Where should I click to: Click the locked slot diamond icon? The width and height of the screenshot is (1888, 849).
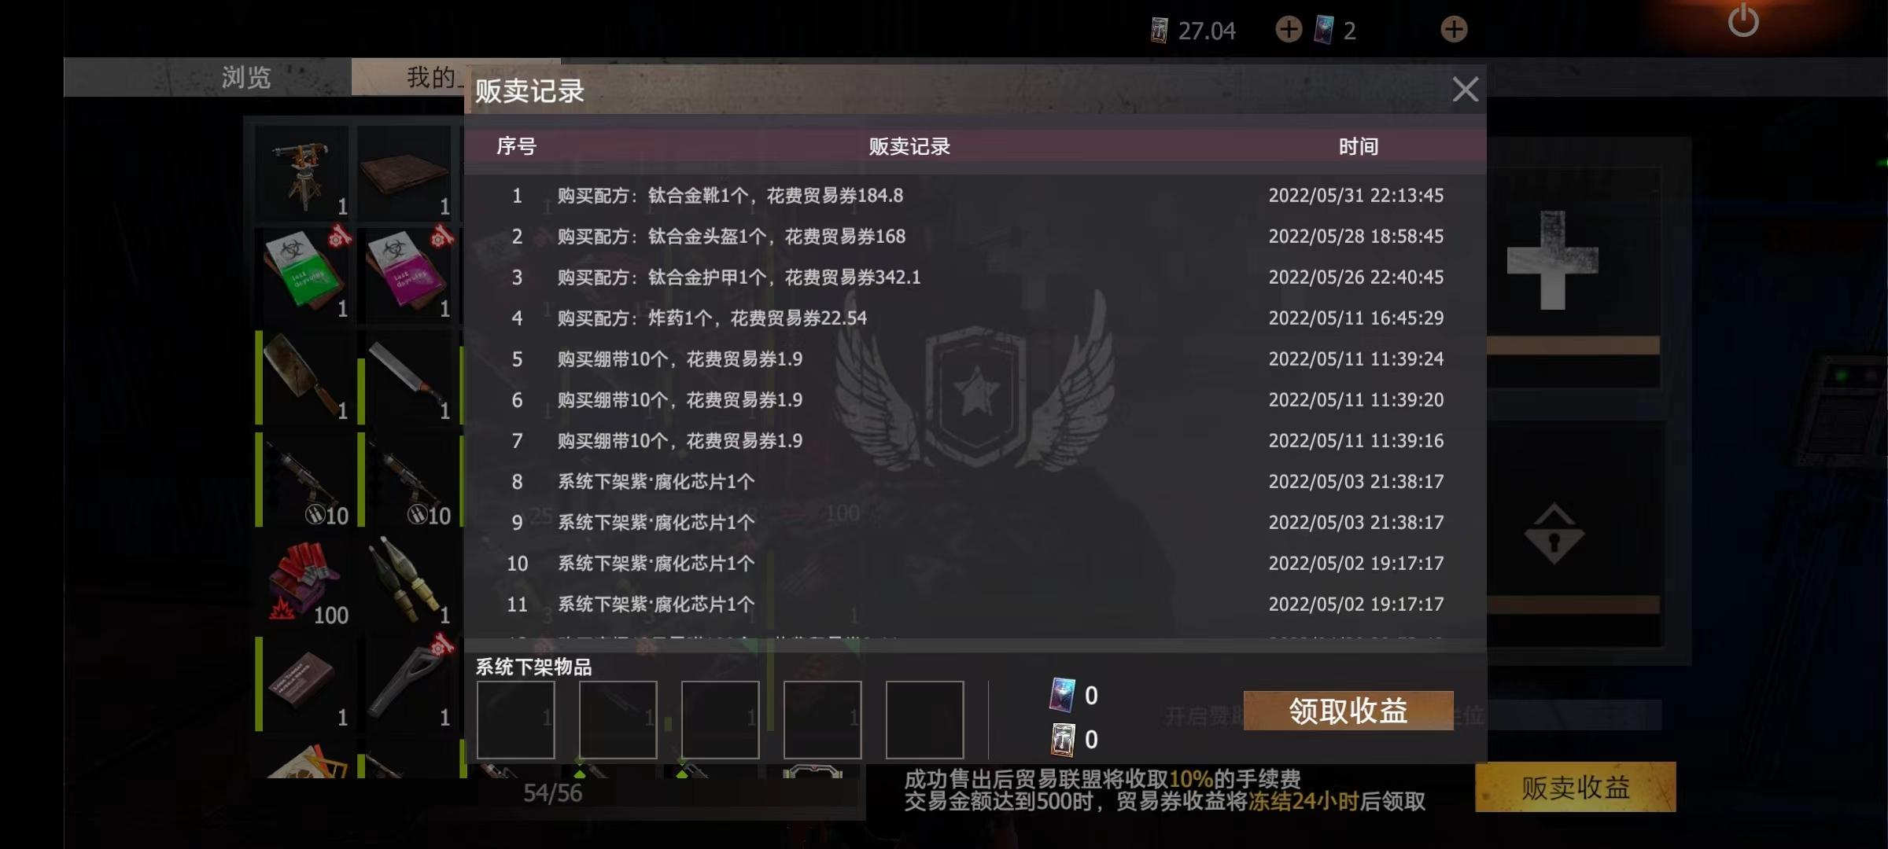1554,535
